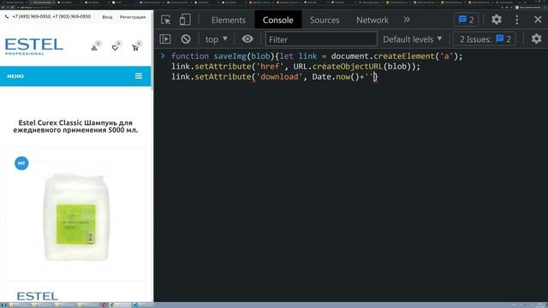The width and height of the screenshot is (548, 308).
Task: Click the МЕНЮ label in blue bar
Action: [15, 76]
